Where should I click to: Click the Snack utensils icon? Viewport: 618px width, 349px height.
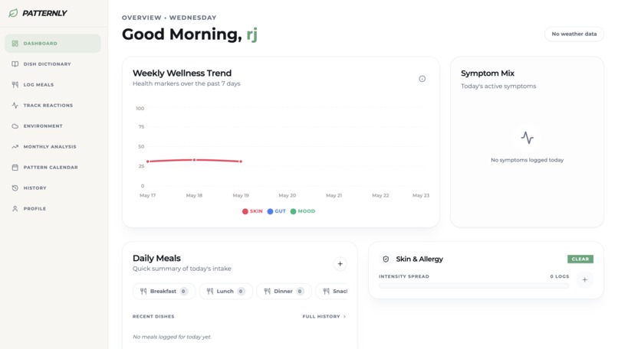326,291
